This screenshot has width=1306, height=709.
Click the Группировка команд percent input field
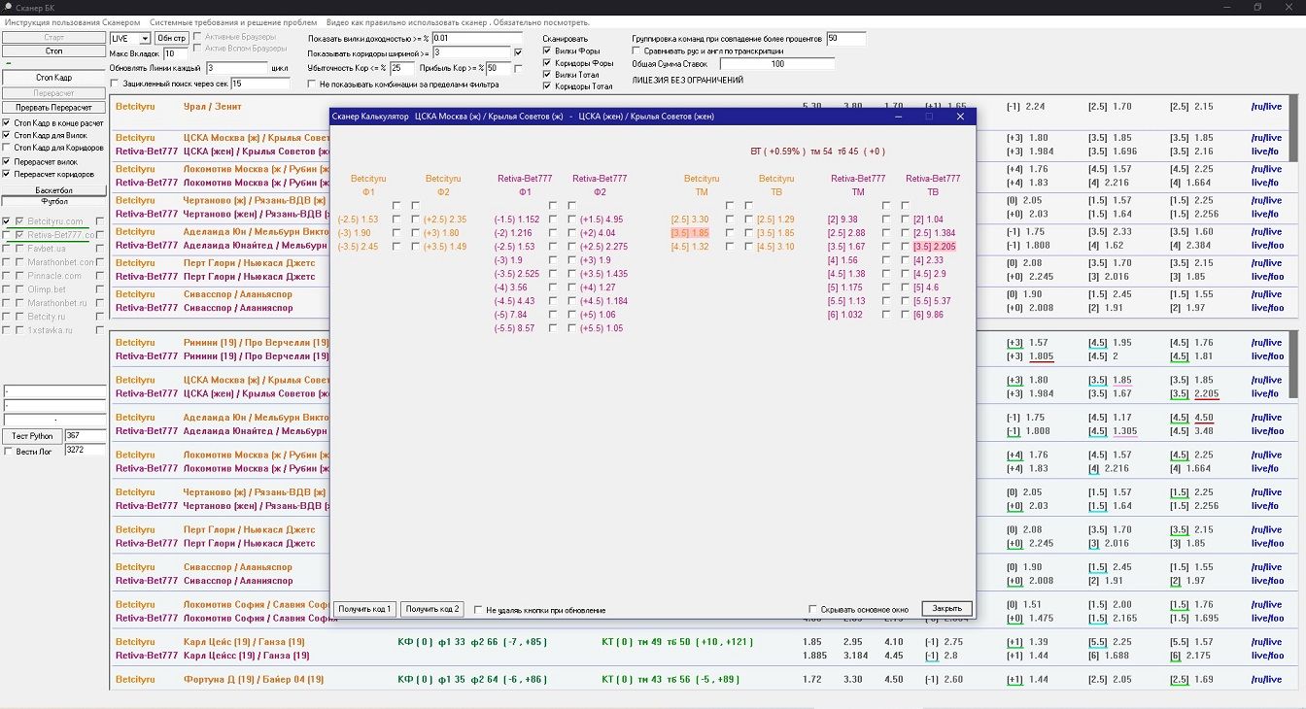tap(845, 38)
